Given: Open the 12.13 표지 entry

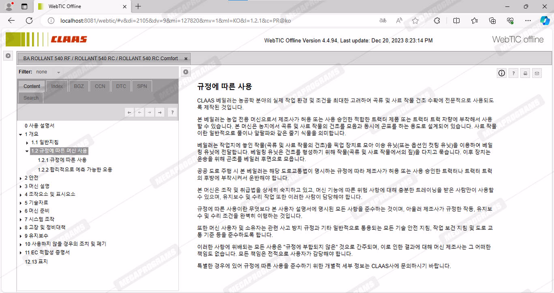Looking at the screenshot, I should pos(36,262).
